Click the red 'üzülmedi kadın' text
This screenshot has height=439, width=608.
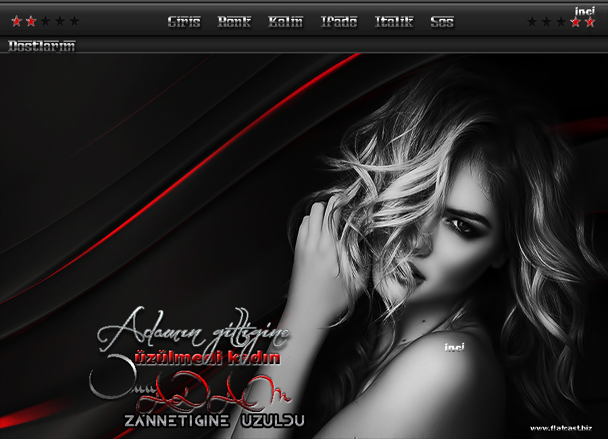(x=207, y=358)
